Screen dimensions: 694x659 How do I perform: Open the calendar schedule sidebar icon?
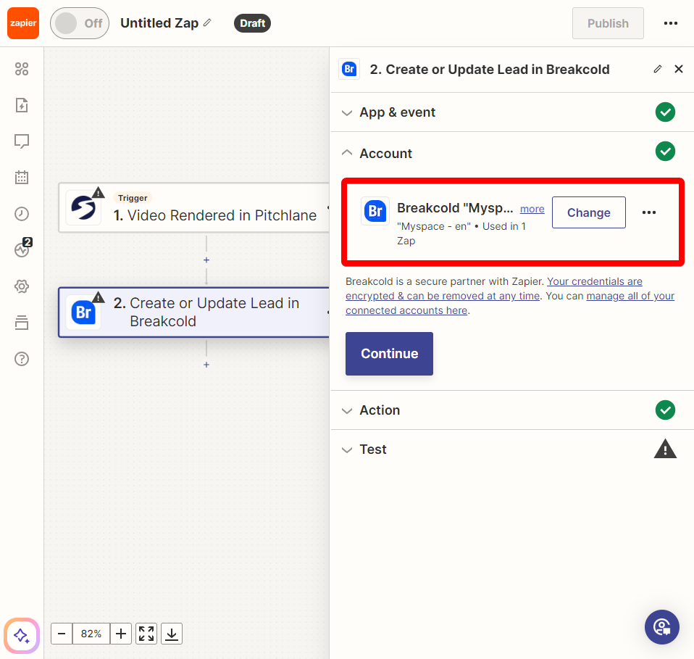click(x=22, y=178)
